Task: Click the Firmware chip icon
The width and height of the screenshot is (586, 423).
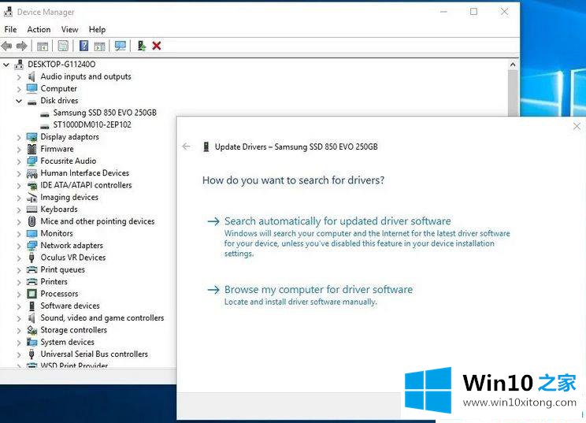Action: tap(32, 149)
